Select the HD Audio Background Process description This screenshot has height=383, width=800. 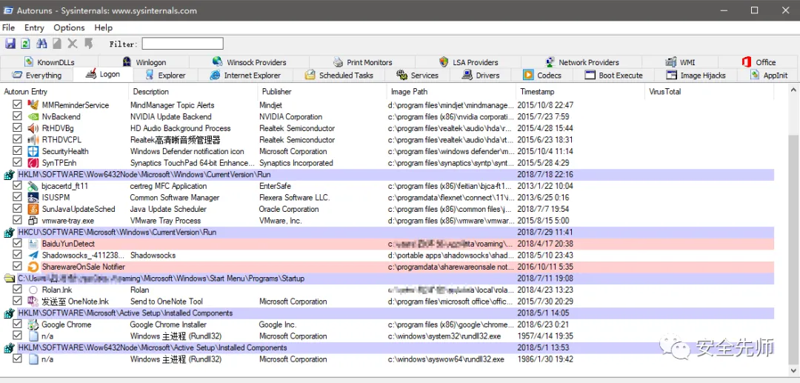(180, 128)
